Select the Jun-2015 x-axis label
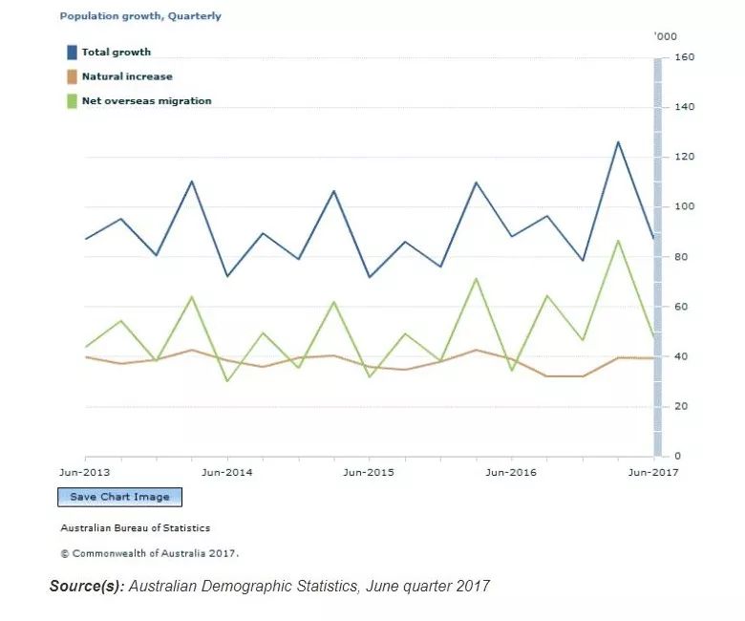745x621 pixels. [x=369, y=472]
